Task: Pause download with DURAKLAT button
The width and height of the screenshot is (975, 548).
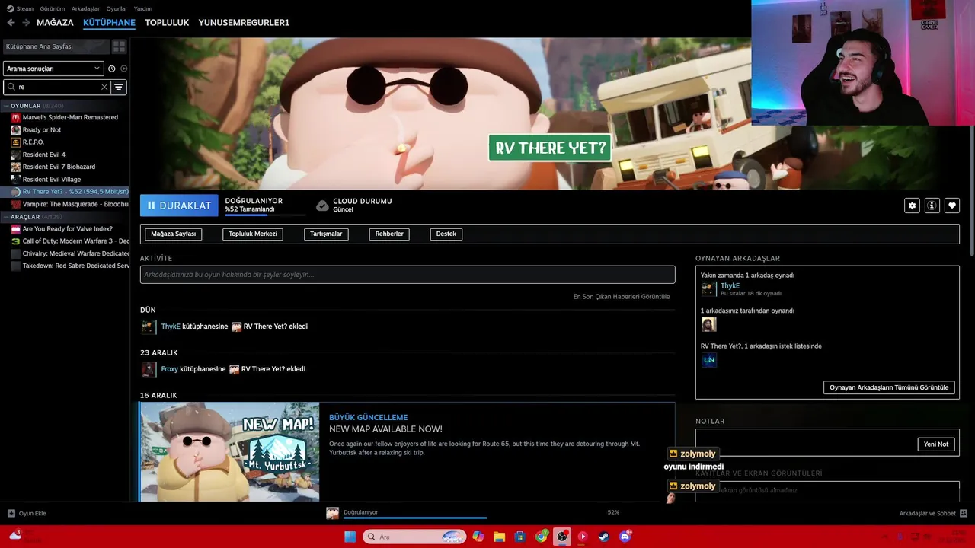Action: click(x=179, y=205)
